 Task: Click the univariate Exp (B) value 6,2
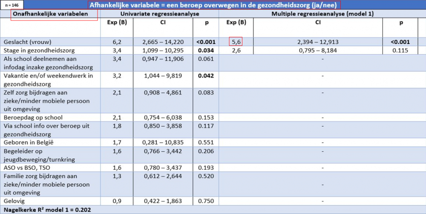(x=117, y=42)
